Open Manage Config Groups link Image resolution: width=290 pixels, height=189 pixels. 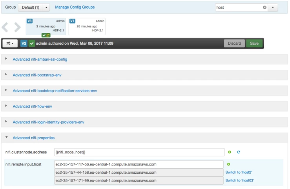coord(75,7)
